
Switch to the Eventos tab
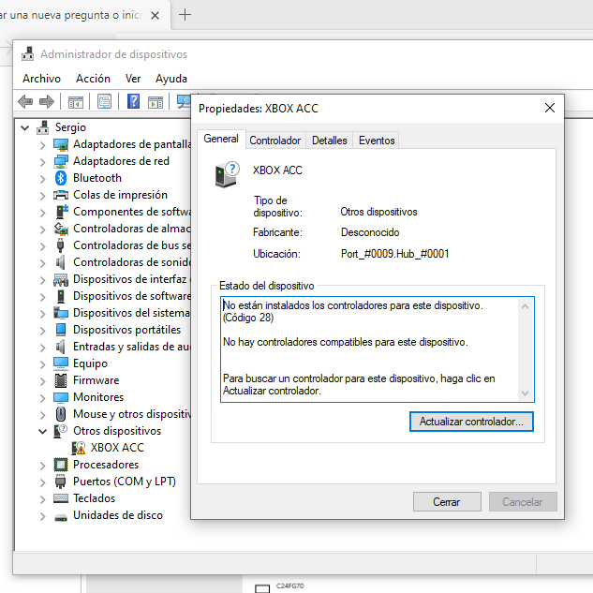point(377,141)
